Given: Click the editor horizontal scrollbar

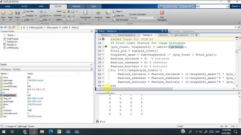Looking at the screenshot, I should (136, 89).
